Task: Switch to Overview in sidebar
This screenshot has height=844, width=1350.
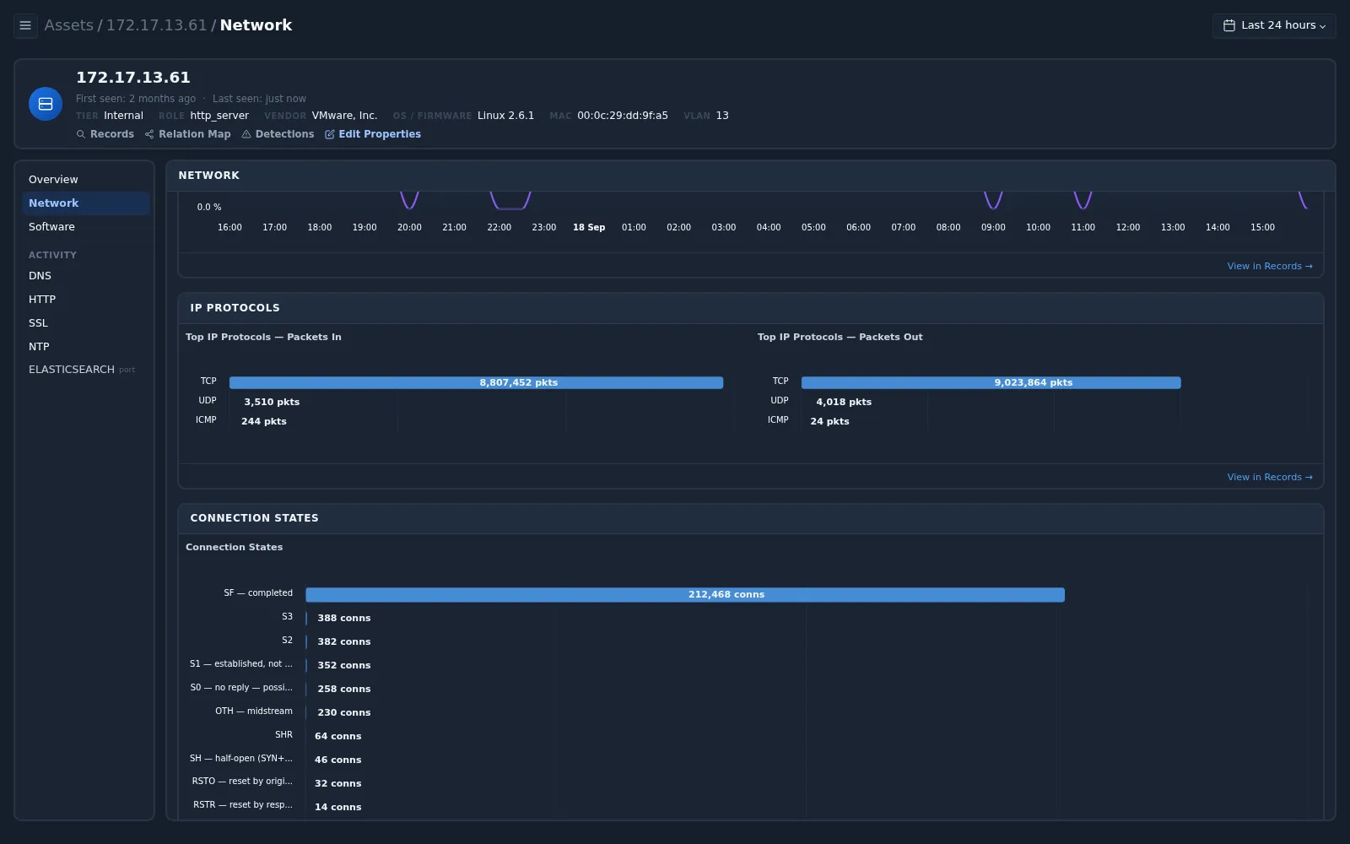Action: (86, 180)
